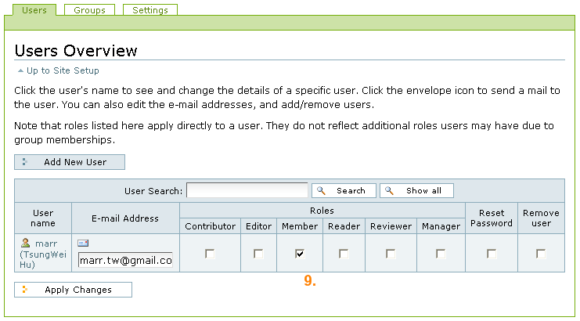Mark the Remove user checkbox
This screenshot has height=321, width=580.
[541, 254]
